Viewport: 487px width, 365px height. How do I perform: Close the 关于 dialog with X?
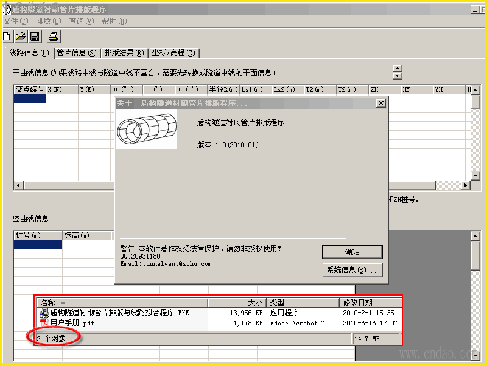(381, 103)
